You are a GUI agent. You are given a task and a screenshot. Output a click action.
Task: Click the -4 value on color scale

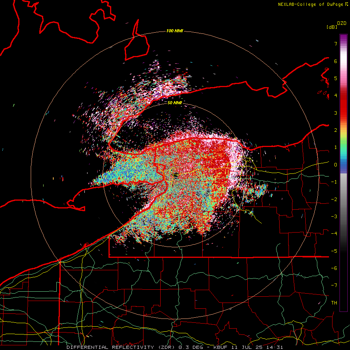point(334,234)
